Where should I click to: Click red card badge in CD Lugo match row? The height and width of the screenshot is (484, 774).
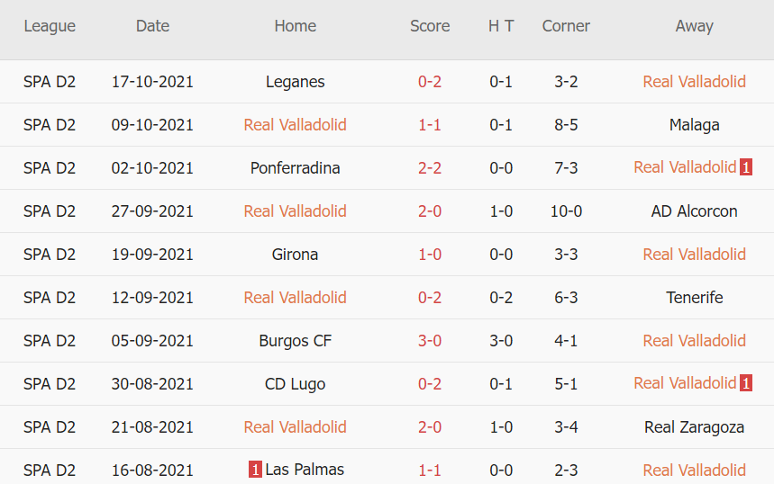tap(746, 383)
